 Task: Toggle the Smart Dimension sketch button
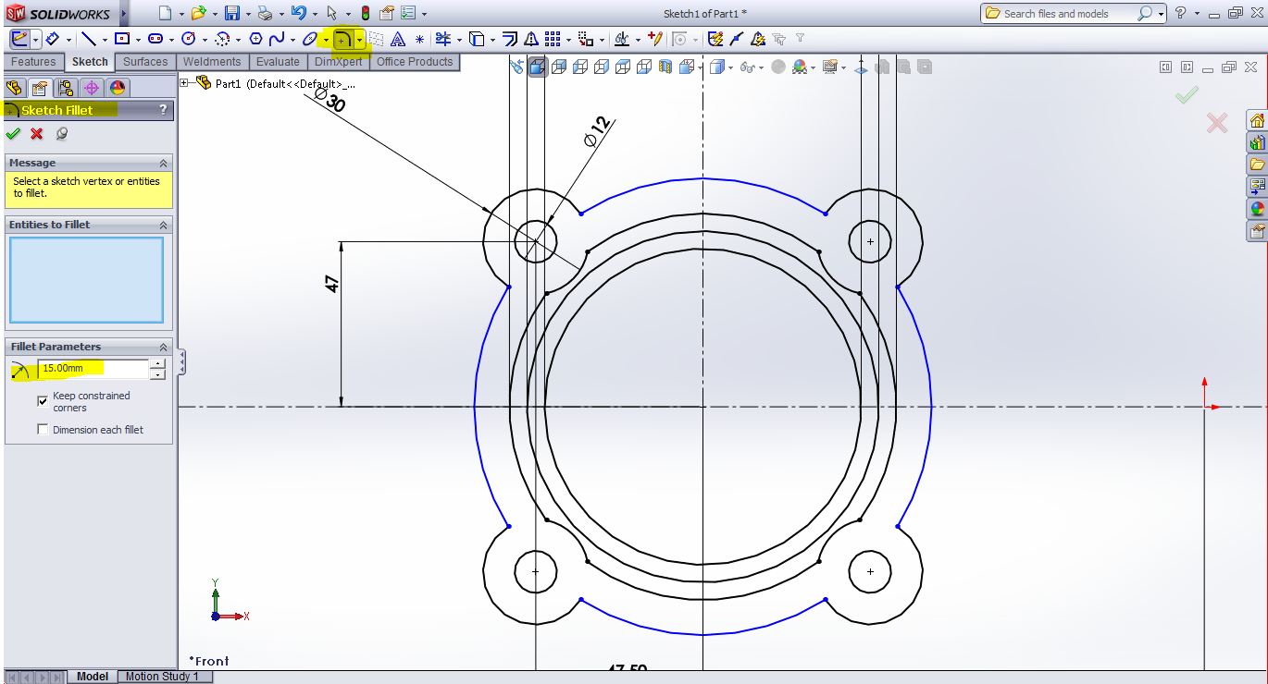coord(53,39)
